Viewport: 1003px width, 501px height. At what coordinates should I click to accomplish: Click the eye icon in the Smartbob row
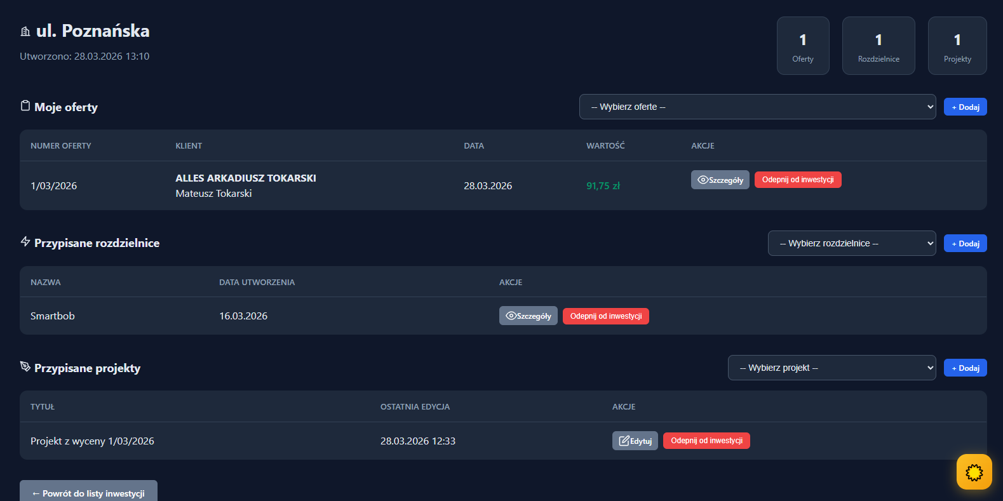511,316
